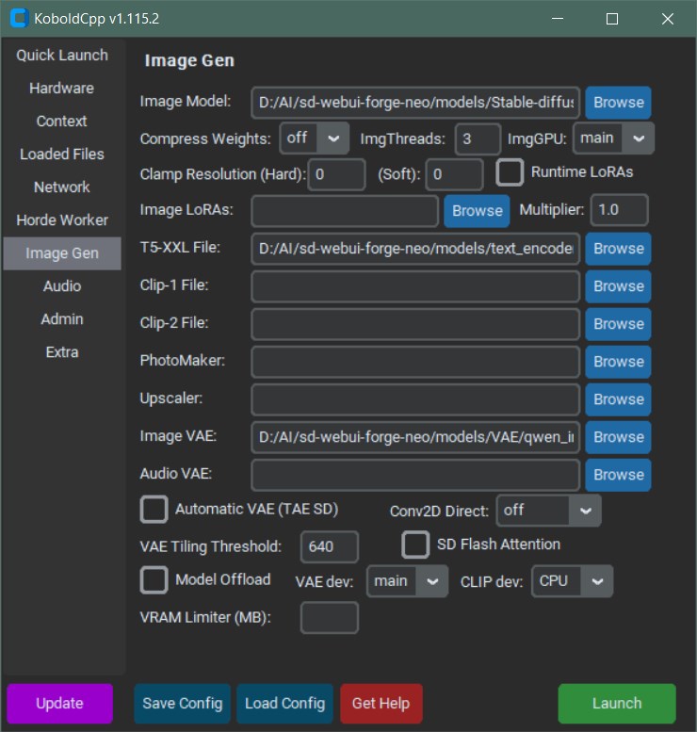This screenshot has height=732, width=697.
Task: Browse for the Image Model file
Action: [618, 103]
